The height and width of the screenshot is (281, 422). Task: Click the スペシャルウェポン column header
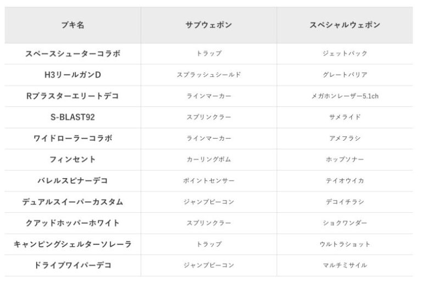[345, 25]
